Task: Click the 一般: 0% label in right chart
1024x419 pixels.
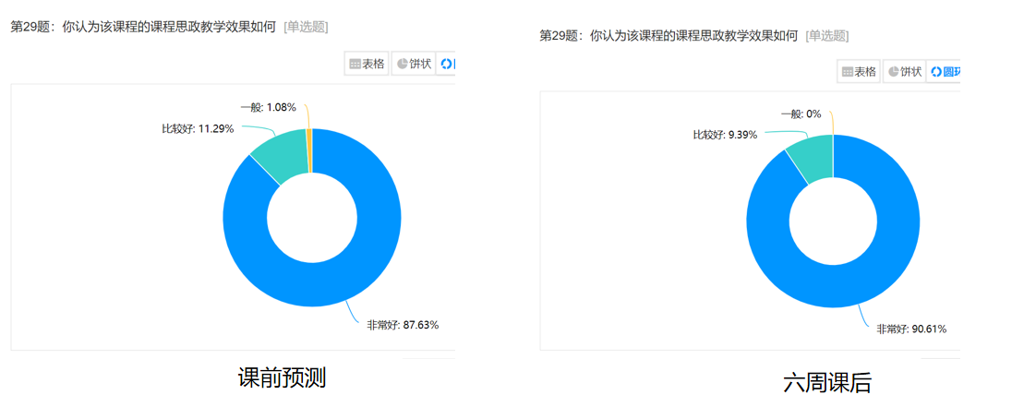Action: [801, 114]
